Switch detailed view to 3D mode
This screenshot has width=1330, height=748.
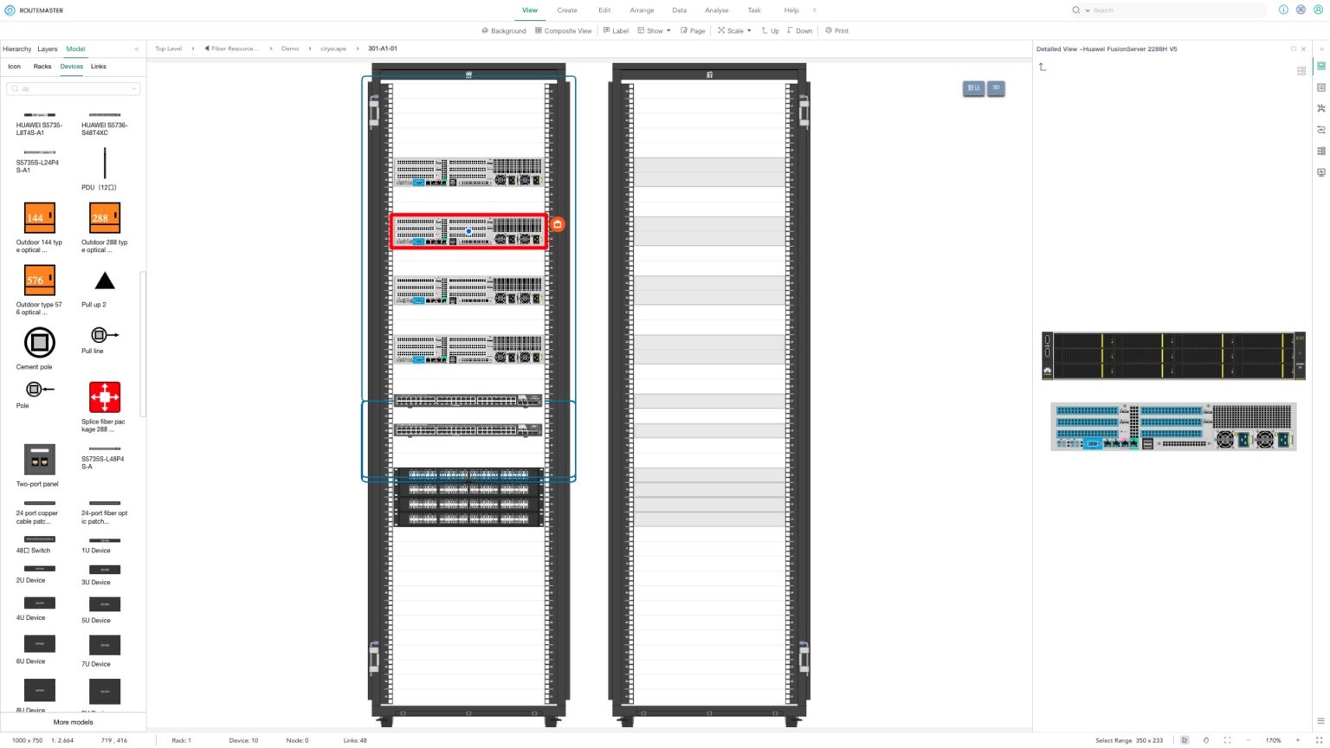(996, 87)
